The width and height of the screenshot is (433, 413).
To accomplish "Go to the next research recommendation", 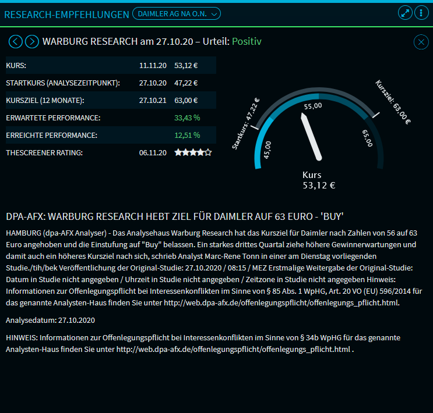I will click(x=32, y=42).
